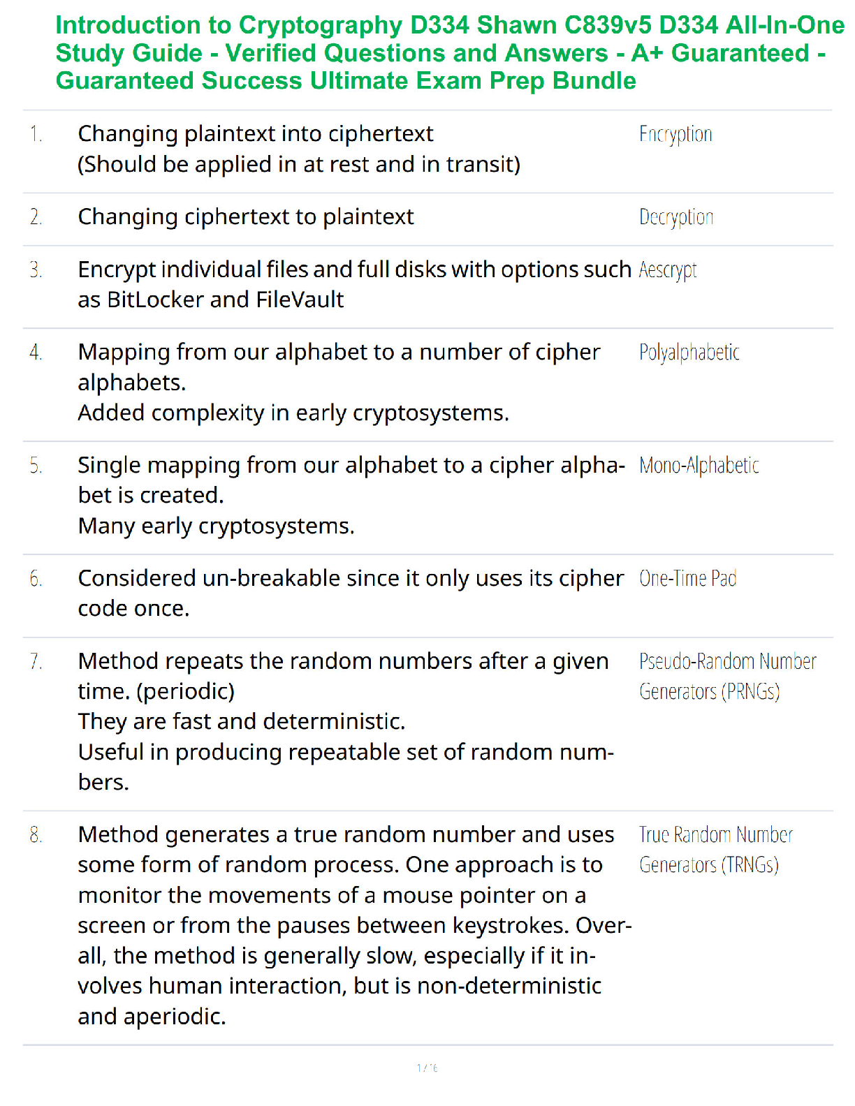Click question 2 'Changing ciphertext to plaintext'

[246, 217]
